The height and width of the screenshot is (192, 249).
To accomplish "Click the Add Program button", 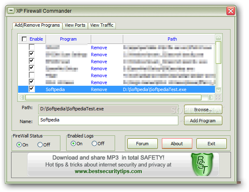I will coord(203,121).
